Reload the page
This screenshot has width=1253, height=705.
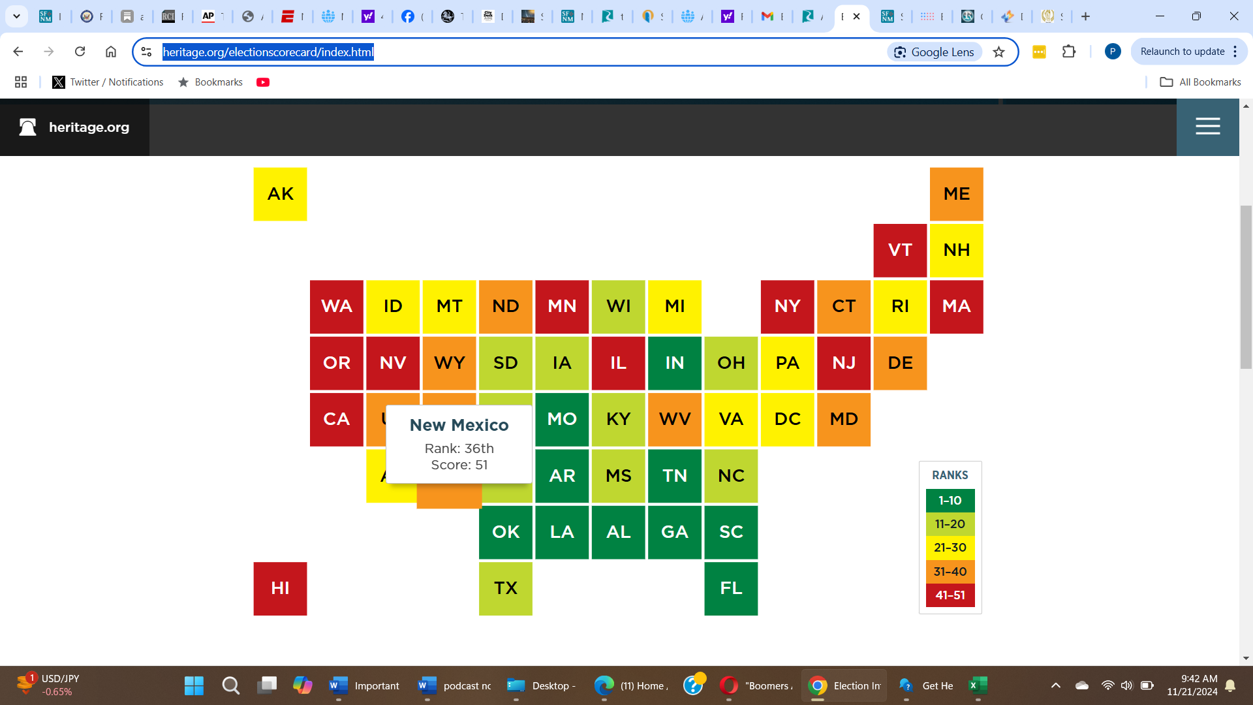(80, 52)
